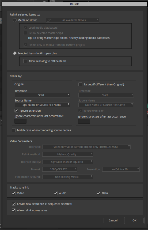Image resolution: width=148 pixels, height=230 pixels.
Task: Toggle Target 'Ignore extension' checkbox
Action: [80, 111]
